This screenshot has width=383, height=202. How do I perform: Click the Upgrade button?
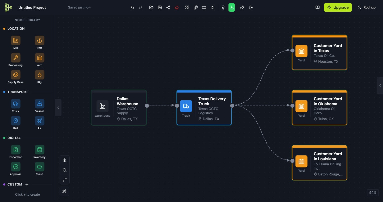(338, 7)
